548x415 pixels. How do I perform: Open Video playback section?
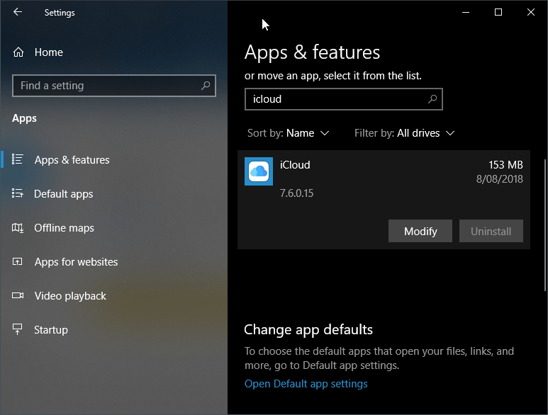point(70,296)
